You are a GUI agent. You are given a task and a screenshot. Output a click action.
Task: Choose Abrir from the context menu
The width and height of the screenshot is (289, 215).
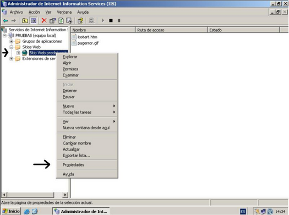(87, 63)
